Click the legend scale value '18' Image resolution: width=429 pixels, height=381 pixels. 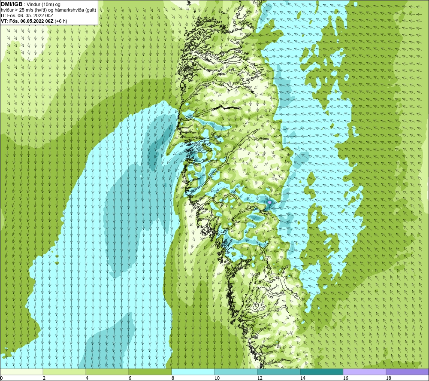(388, 378)
